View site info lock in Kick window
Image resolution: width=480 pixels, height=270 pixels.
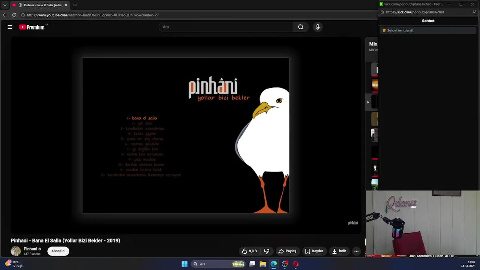(382, 12)
